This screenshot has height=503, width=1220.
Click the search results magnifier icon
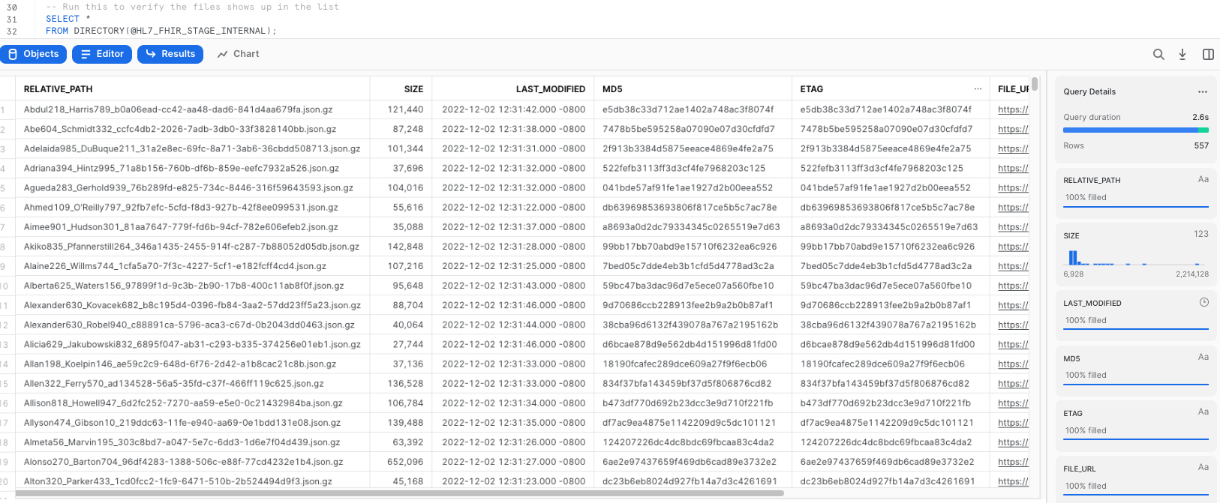pyautogui.click(x=1158, y=54)
